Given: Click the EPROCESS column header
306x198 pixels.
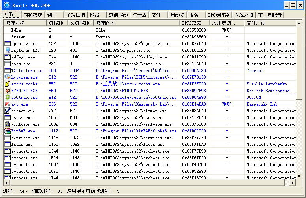Looking at the screenshot, I should click(195, 23).
